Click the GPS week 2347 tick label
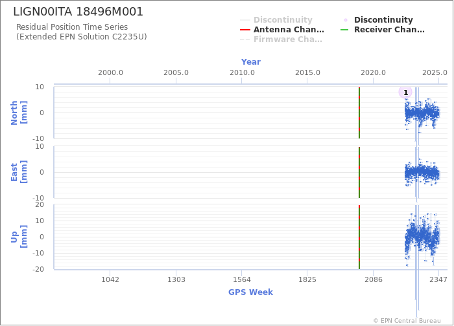454x326 pixels. coord(438,279)
